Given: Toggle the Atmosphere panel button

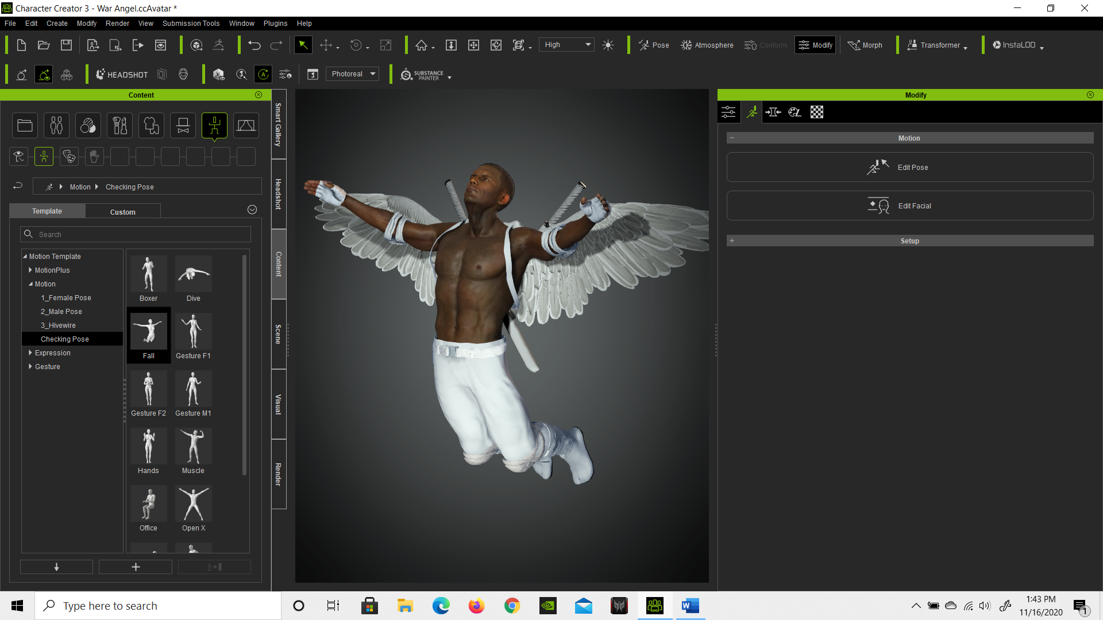Looking at the screenshot, I should coord(707,45).
